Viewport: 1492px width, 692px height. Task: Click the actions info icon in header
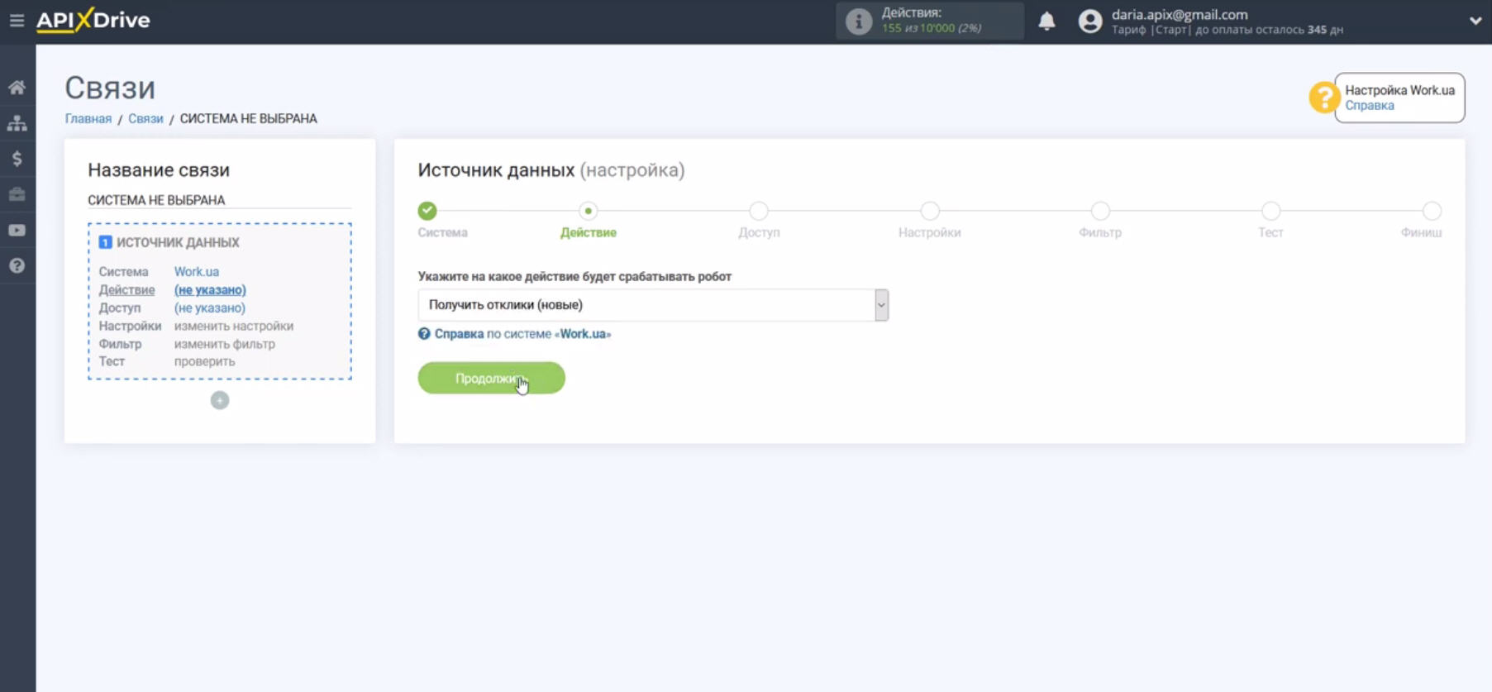point(858,21)
